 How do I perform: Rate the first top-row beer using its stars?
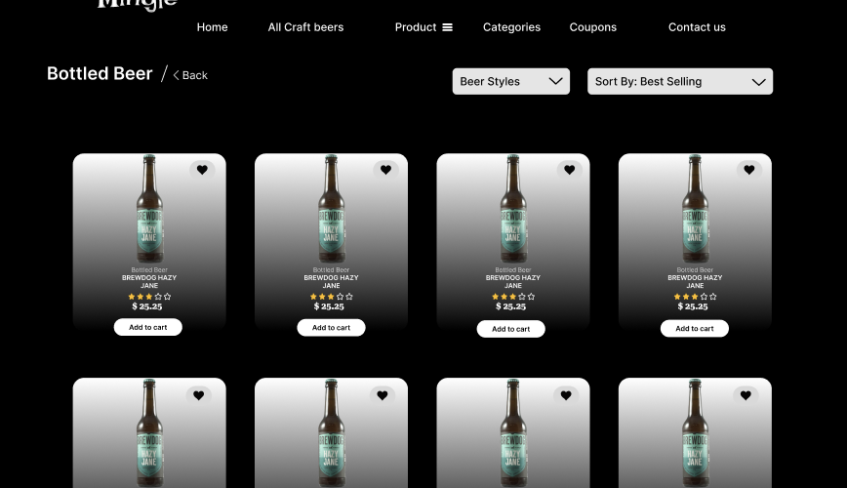click(x=149, y=296)
